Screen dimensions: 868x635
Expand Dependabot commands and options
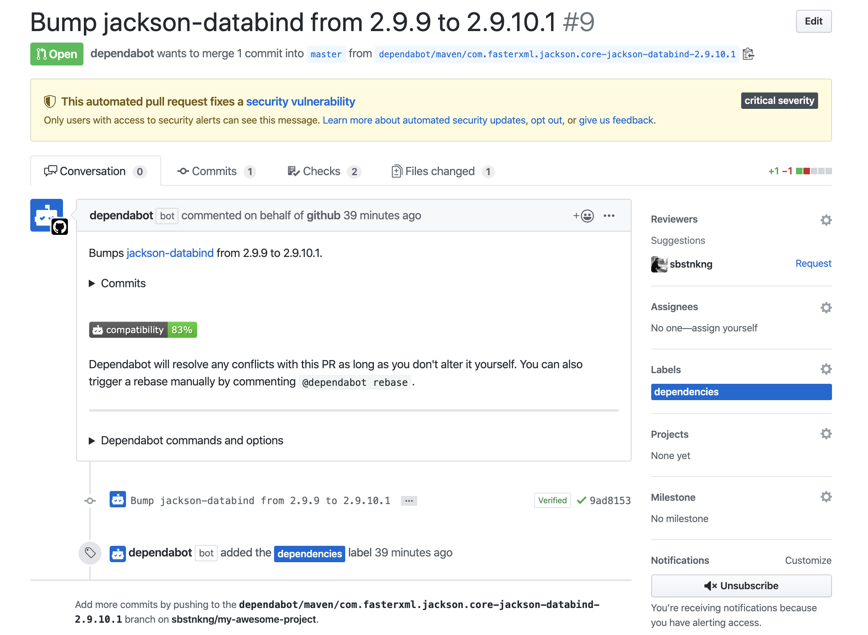point(92,441)
